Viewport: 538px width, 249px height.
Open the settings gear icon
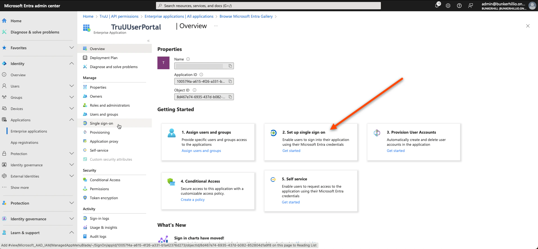(x=448, y=6)
